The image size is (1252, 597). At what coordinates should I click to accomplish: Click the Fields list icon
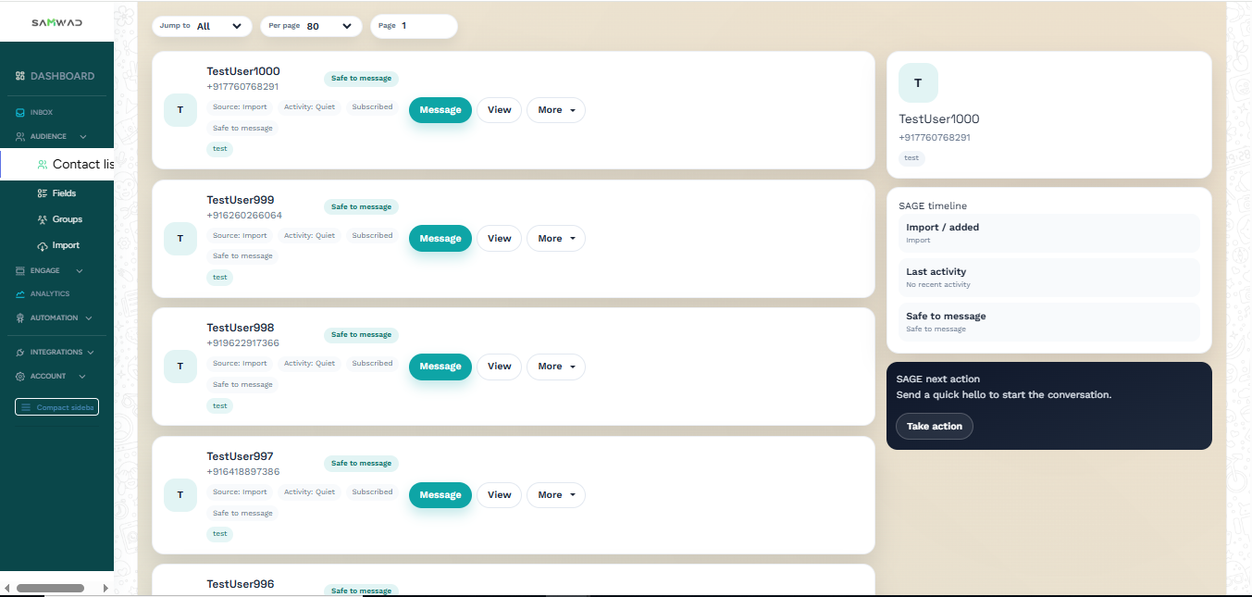(x=43, y=193)
